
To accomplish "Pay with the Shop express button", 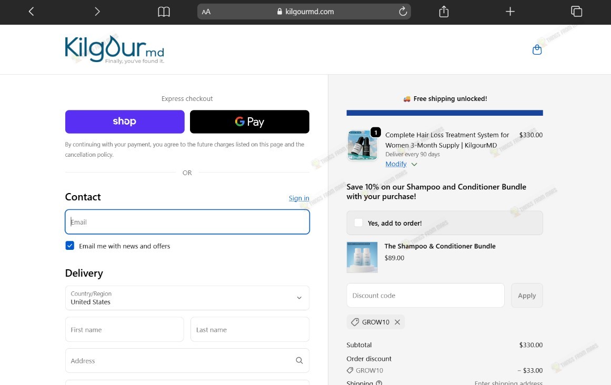I will click(x=125, y=121).
